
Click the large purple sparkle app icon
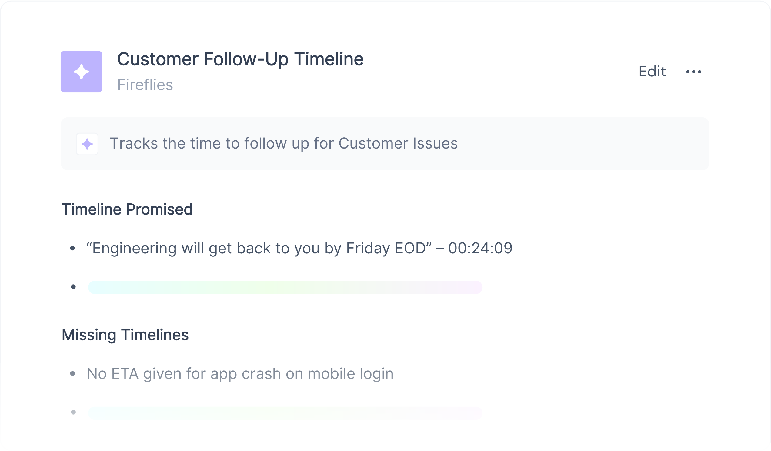(81, 72)
